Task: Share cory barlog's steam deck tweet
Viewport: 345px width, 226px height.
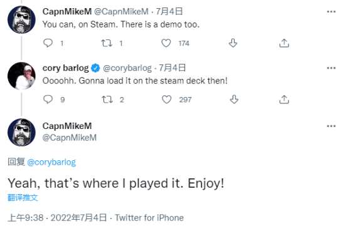Action: [284, 100]
